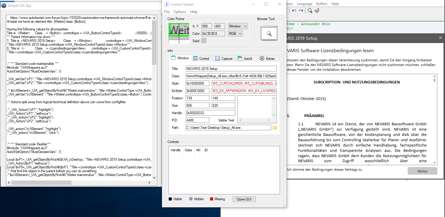Click the NN column header in Controls
Viewport: 445px width, 217px height.
point(198,150)
